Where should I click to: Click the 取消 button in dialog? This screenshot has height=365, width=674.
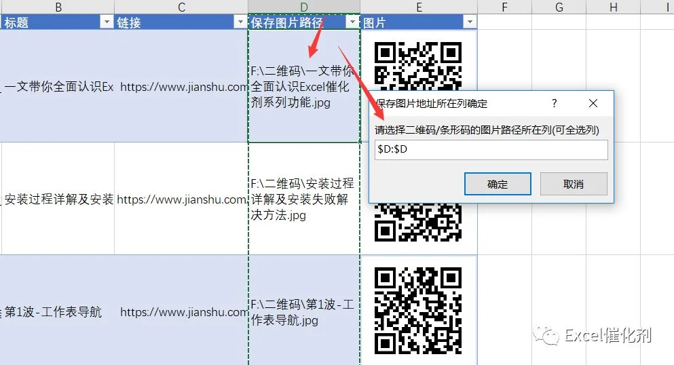pos(574,184)
